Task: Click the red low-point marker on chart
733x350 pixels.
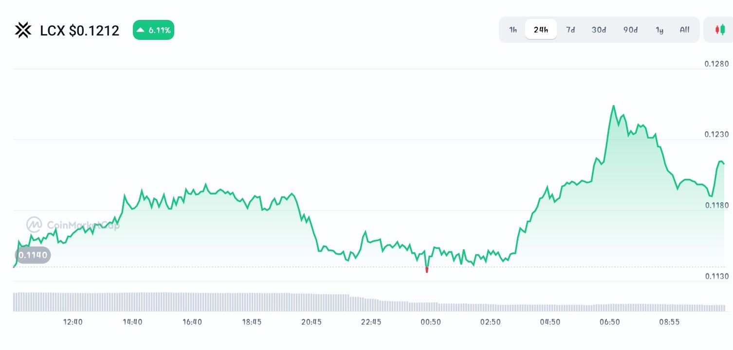Action: (427, 270)
